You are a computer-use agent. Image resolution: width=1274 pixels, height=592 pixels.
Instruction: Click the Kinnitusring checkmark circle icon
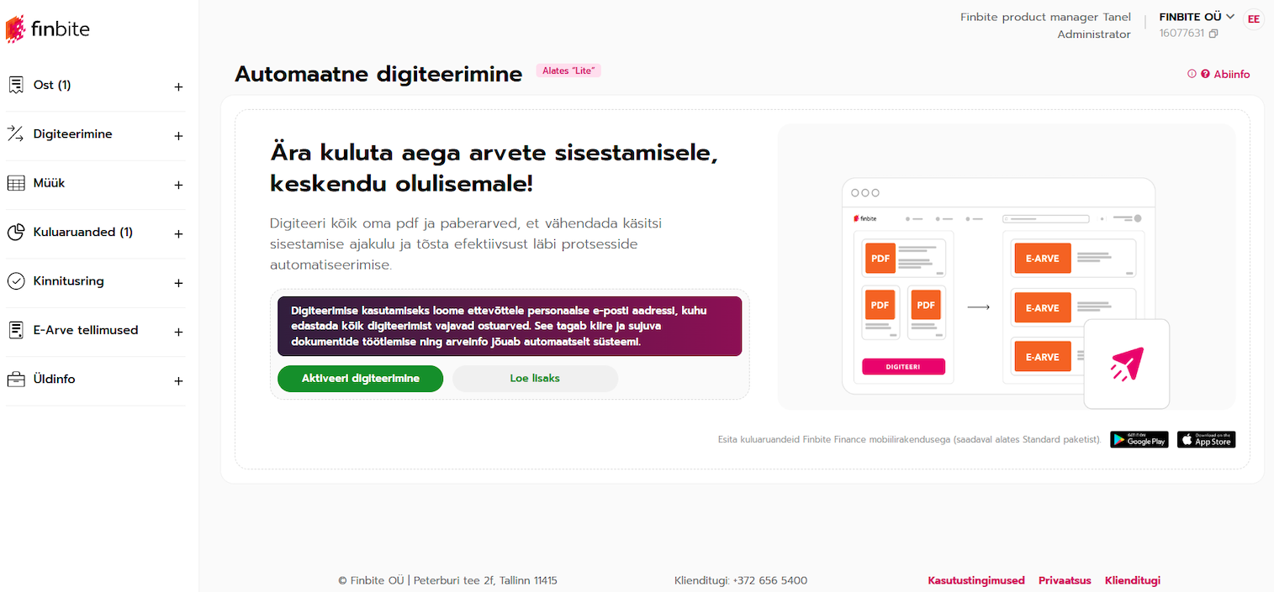(x=15, y=281)
